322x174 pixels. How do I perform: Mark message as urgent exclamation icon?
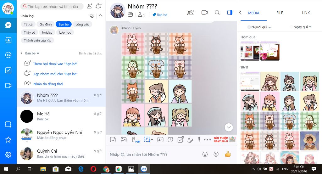(x=199, y=140)
